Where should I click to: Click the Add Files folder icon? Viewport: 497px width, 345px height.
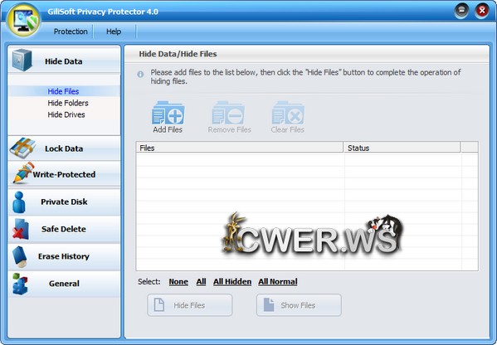tap(168, 113)
